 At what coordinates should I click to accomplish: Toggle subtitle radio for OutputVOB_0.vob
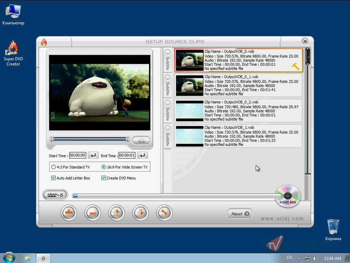click(167, 52)
